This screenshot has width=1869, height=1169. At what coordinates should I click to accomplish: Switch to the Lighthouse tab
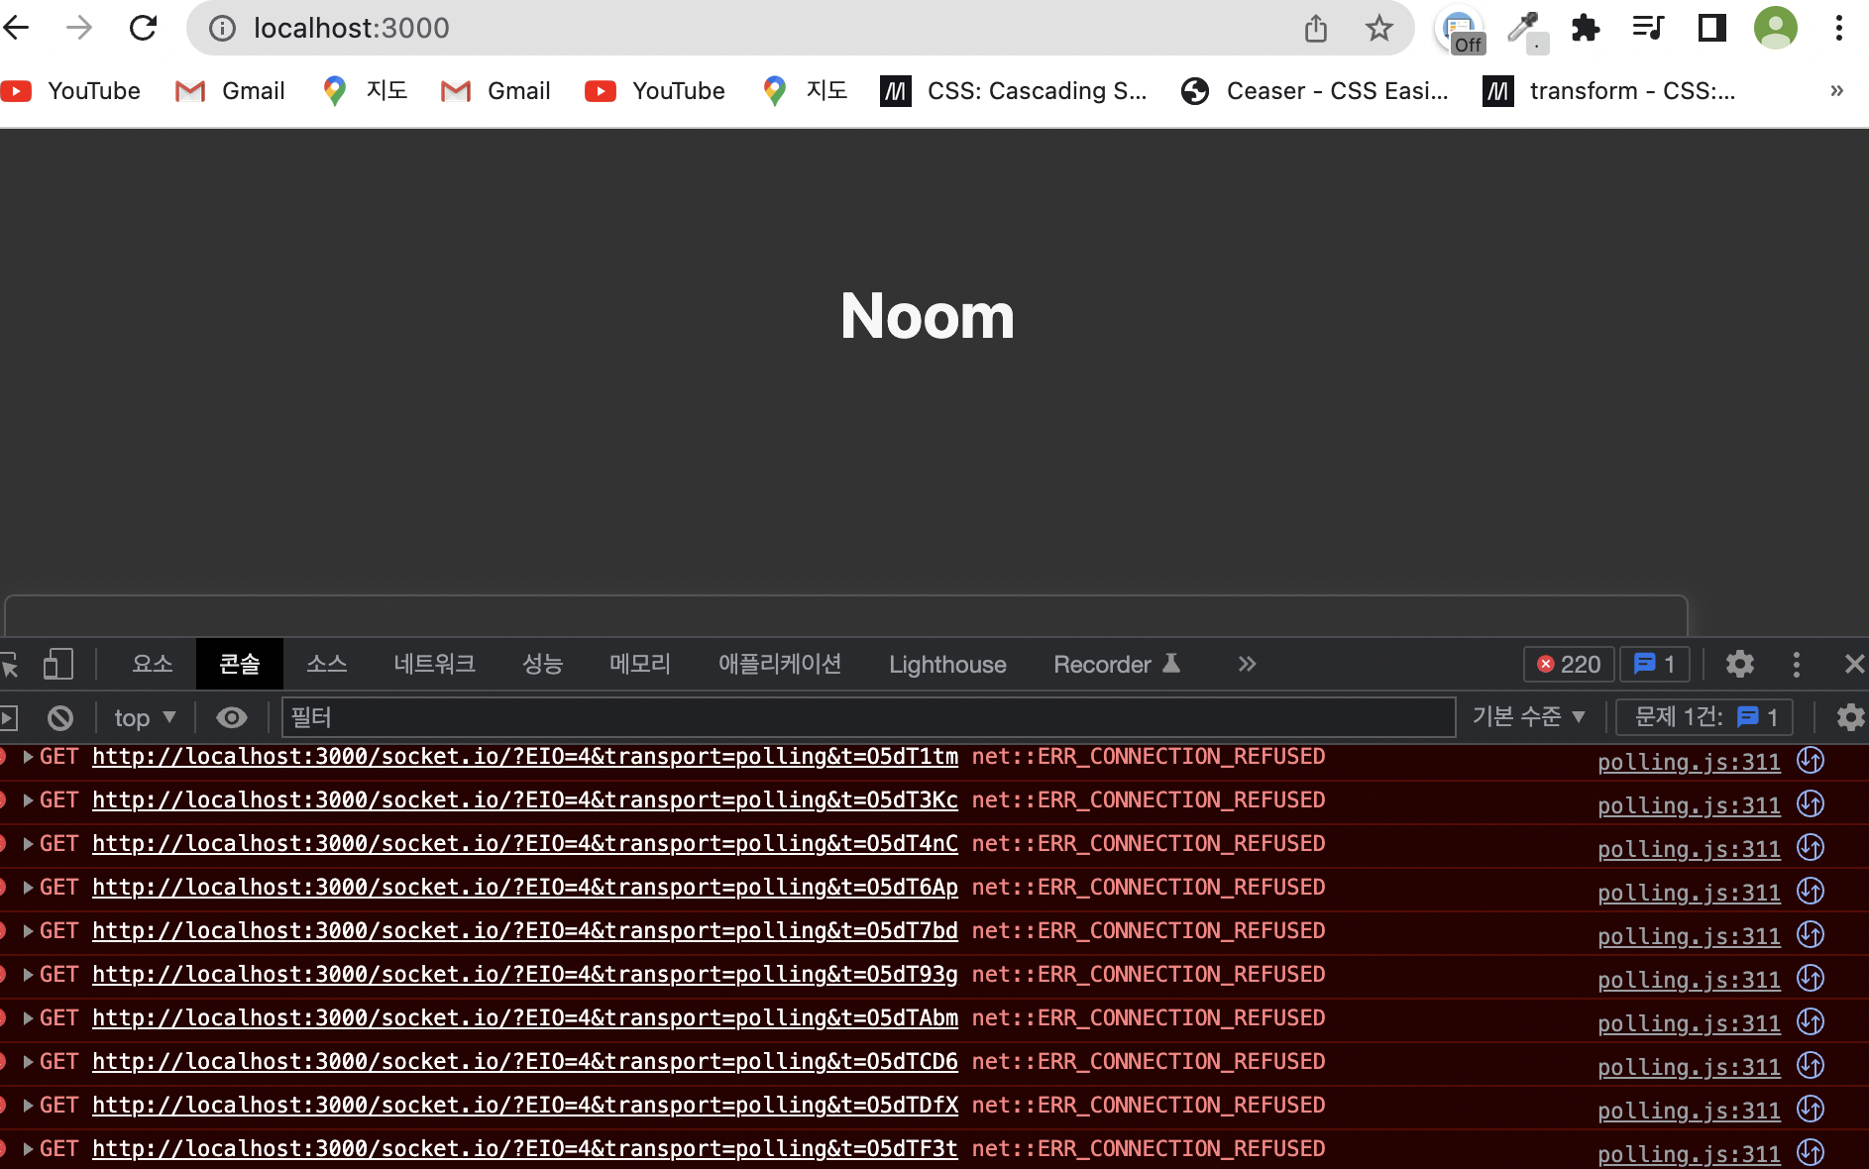tap(947, 664)
